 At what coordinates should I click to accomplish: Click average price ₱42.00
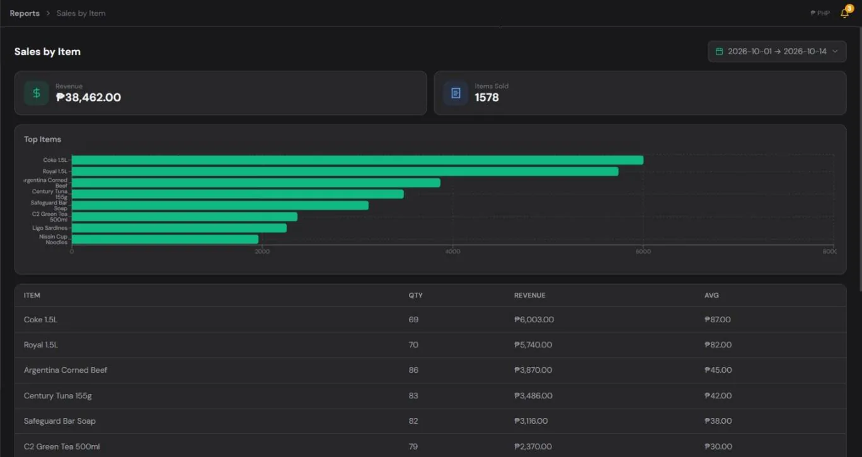tap(718, 396)
